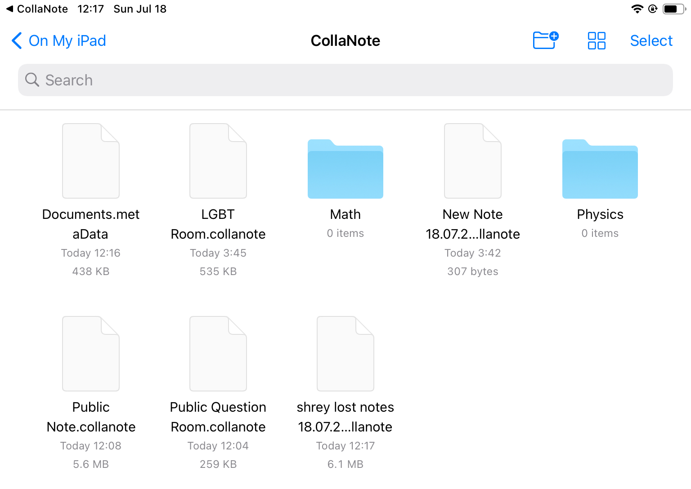Screen dimensions: 691x489
Task: Click the 6.1 MB size text
Action: [345, 464]
